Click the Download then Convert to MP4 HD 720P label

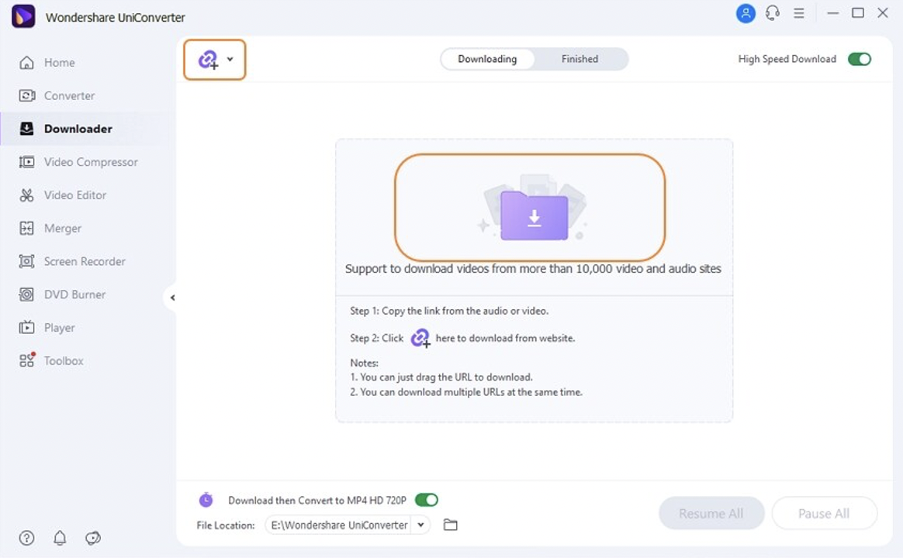pyautogui.click(x=317, y=501)
